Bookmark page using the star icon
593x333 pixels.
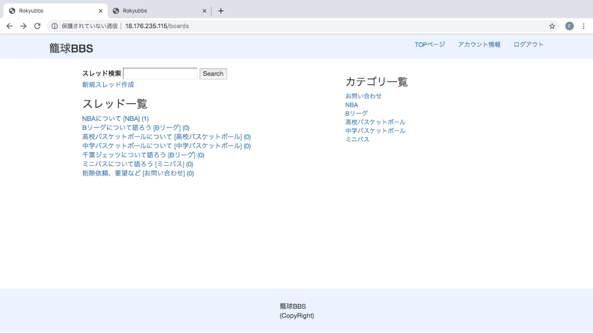point(552,26)
